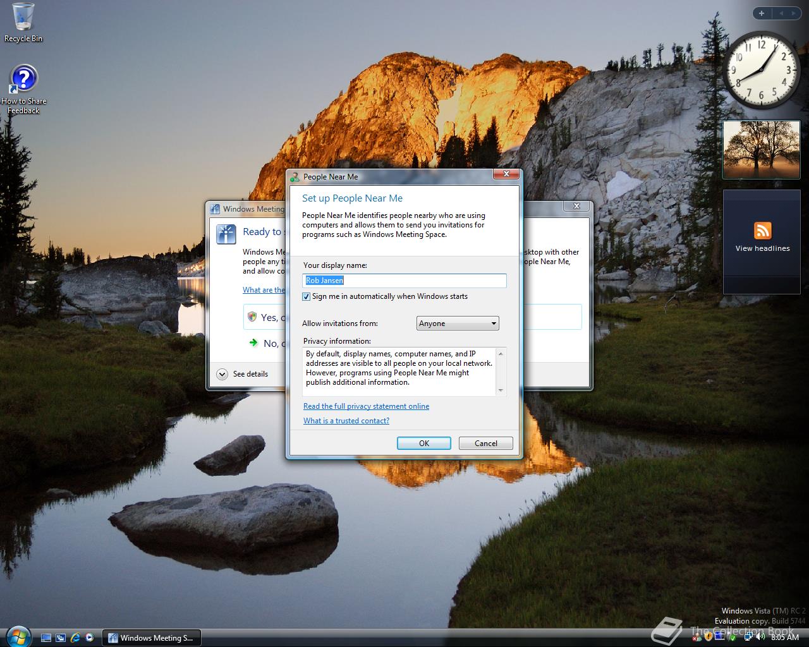
Task: Click the Windows Meeting Space title bar icon
Action: click(215, 209)
